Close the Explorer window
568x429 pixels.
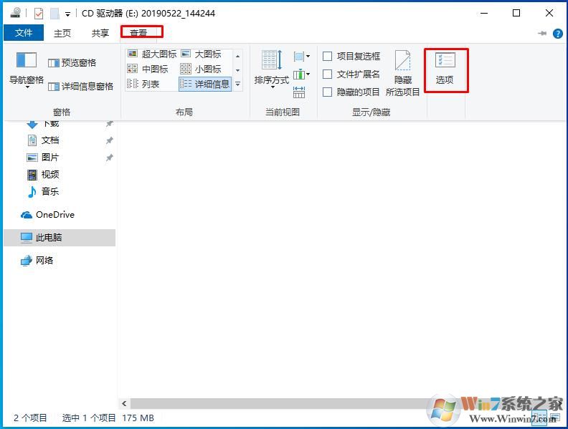(x=549, y=14)
